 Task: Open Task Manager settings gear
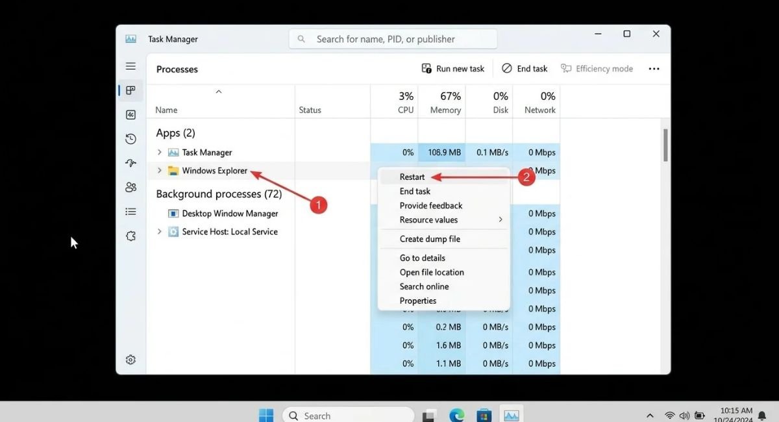tap(130, 360)
